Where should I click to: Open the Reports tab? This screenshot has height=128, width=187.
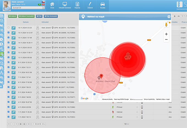coord(77,5)
